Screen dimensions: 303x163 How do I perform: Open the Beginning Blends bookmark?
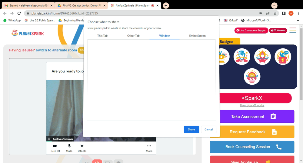click(x=71, y=20)
